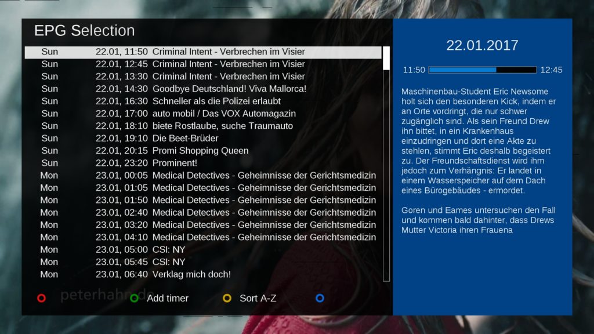Select Die Beet-Brüder at 19:10
The height and width of the screenshot is (334, 594).
click(x=203, y=138)
